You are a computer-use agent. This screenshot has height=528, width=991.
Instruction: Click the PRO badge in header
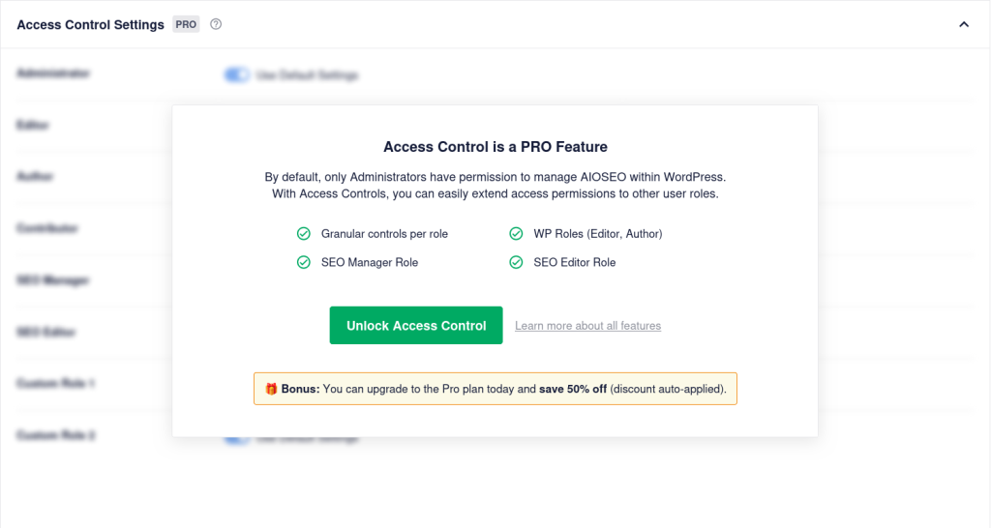[x=186, y=24]
